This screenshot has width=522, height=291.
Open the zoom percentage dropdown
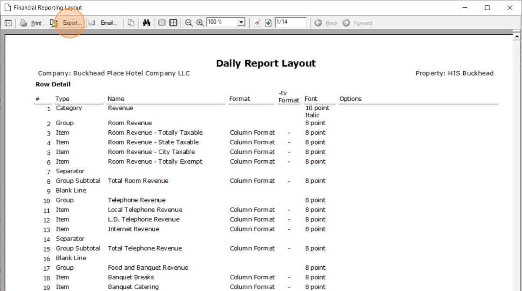click(241, 22)
